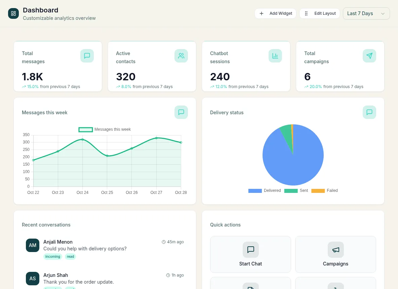Open the Last 7 Days dropdown
Image resolution: width=398 pixels, height=289 pixels.
click(366, 13)
